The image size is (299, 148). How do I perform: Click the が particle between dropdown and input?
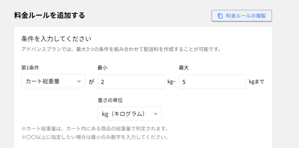(x=91, y=82)
